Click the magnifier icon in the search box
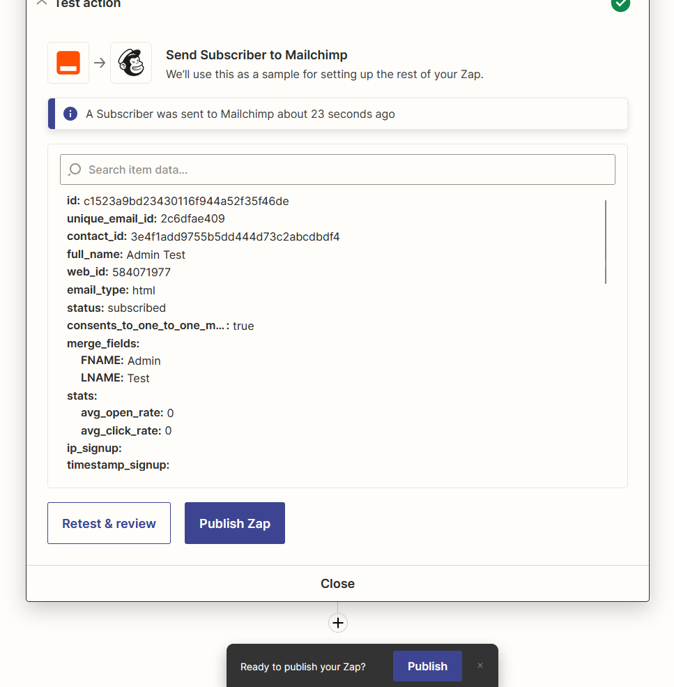Screen dimensions: 674x687 pos(75,169)
